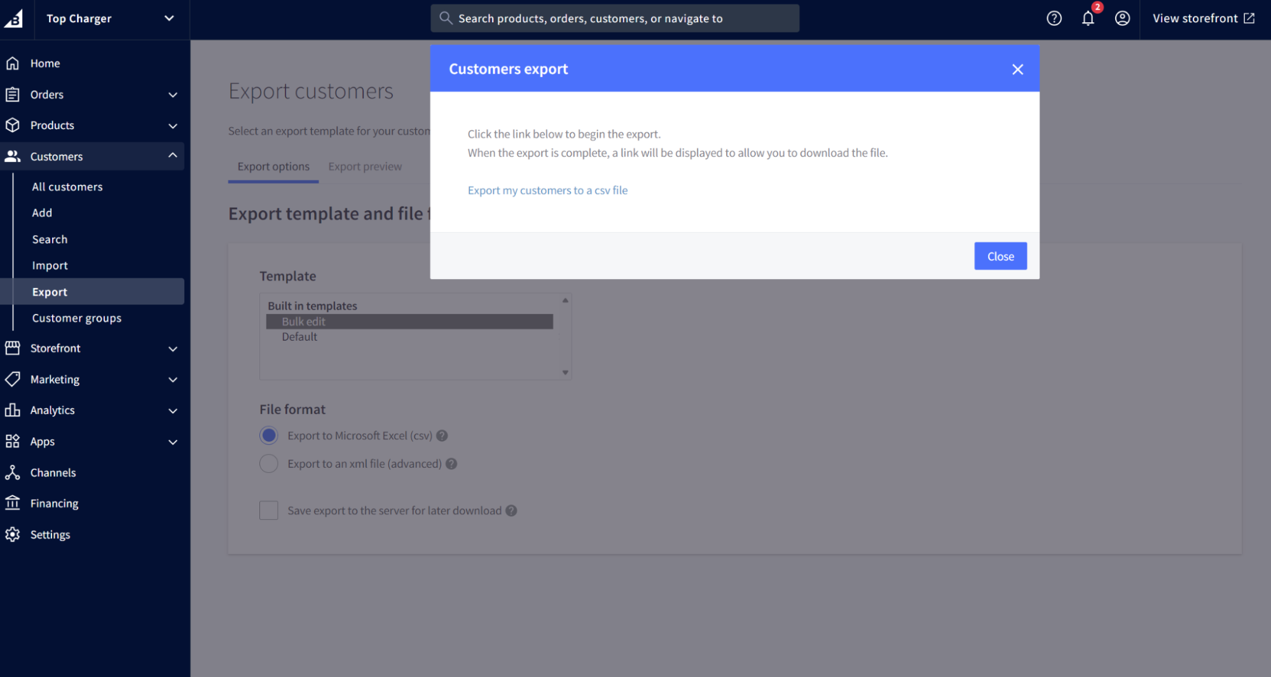Select the Products cube icon

tap(13, 125)
